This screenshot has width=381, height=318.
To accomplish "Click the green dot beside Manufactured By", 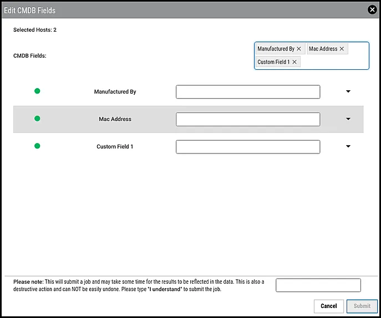I will tap(37, 91).
